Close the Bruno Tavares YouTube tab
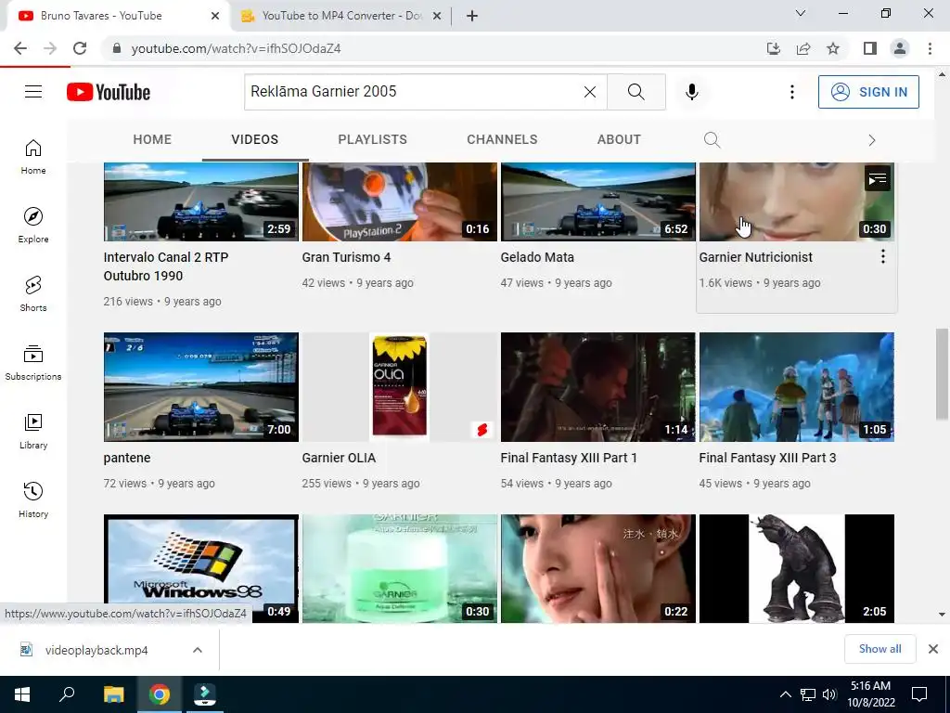Screen dimensions: 950x713 [215, 16]
